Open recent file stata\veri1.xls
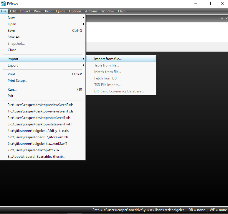228x214 pixels. tap(43, 118)
